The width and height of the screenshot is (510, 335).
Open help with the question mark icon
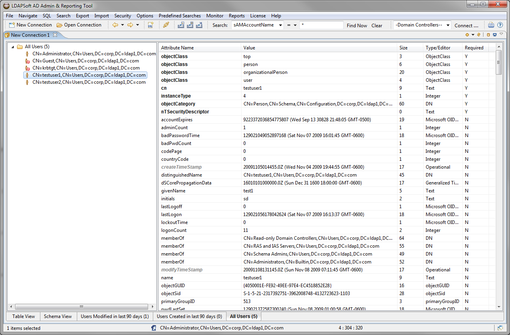pyautogui.click(x=500, y=25)
